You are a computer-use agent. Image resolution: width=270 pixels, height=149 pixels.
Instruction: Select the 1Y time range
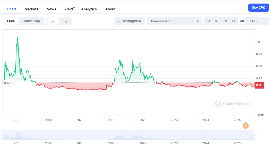[233, 21]
